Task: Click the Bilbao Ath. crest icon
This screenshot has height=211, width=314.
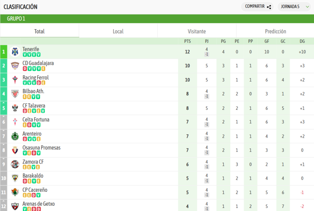Action: pyautogui.click(x=15, y=94)
